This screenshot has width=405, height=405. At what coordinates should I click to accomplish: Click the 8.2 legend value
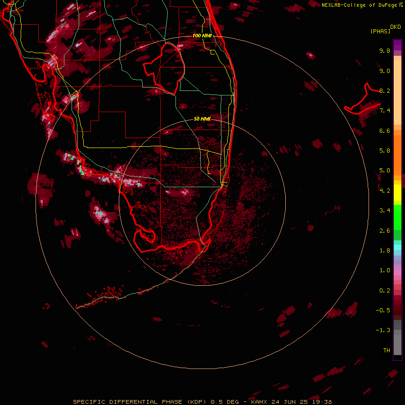point(385,90)
